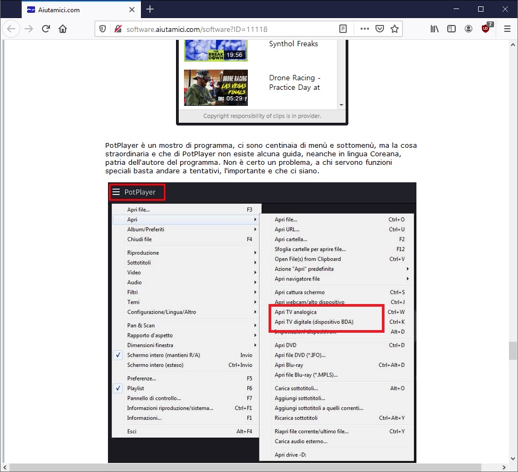The width and height of the screenshot is (518, 472).
Task: Open uBlock Origin extension popup
Action: pos(486,29)
